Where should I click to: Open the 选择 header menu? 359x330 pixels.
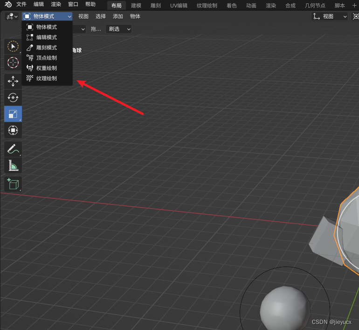point(101,16)
